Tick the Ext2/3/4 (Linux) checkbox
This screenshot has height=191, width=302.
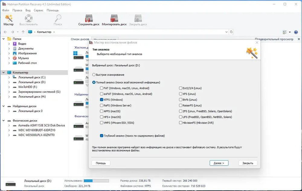(181, 88)
